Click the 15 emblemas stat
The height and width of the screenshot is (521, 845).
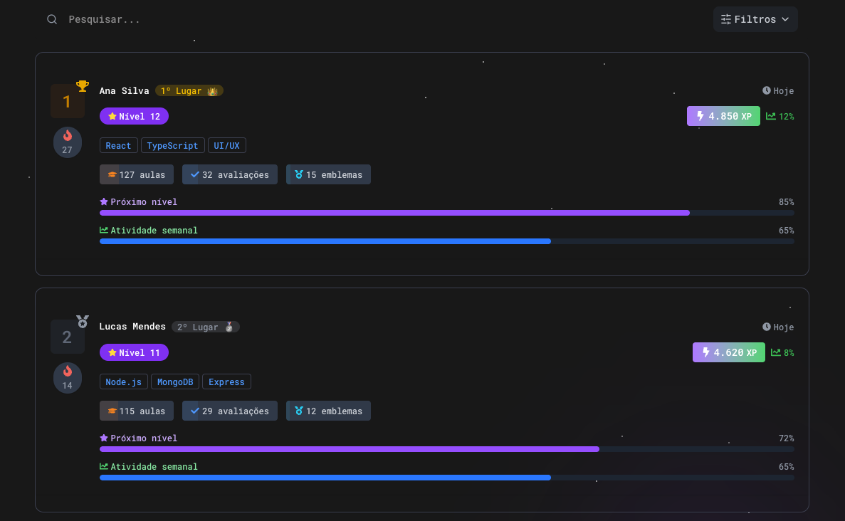pos(328,174)
